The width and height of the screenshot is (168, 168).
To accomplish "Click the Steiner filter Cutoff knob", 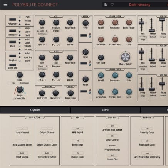I will pyautogui.click(x=101, y=23).
